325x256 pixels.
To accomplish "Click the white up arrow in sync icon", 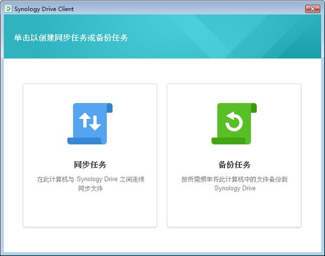I will pos(84,123).
